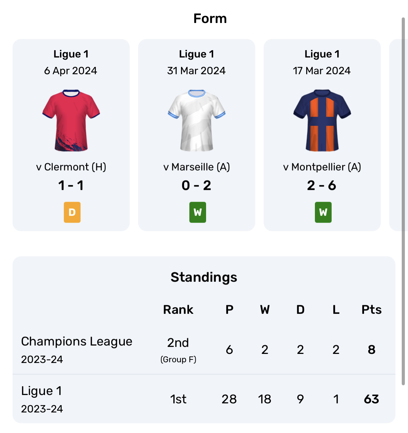Open the Champions League 2023-24 standings row

204,349
